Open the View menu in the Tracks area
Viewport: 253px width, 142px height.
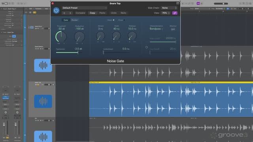[x=46, y=9]
